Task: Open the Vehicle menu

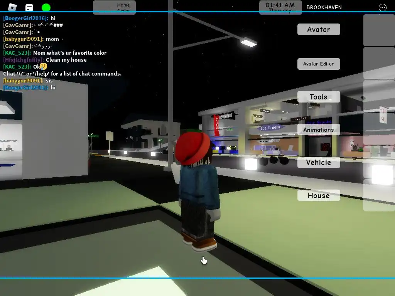Action: pos(319,162)
